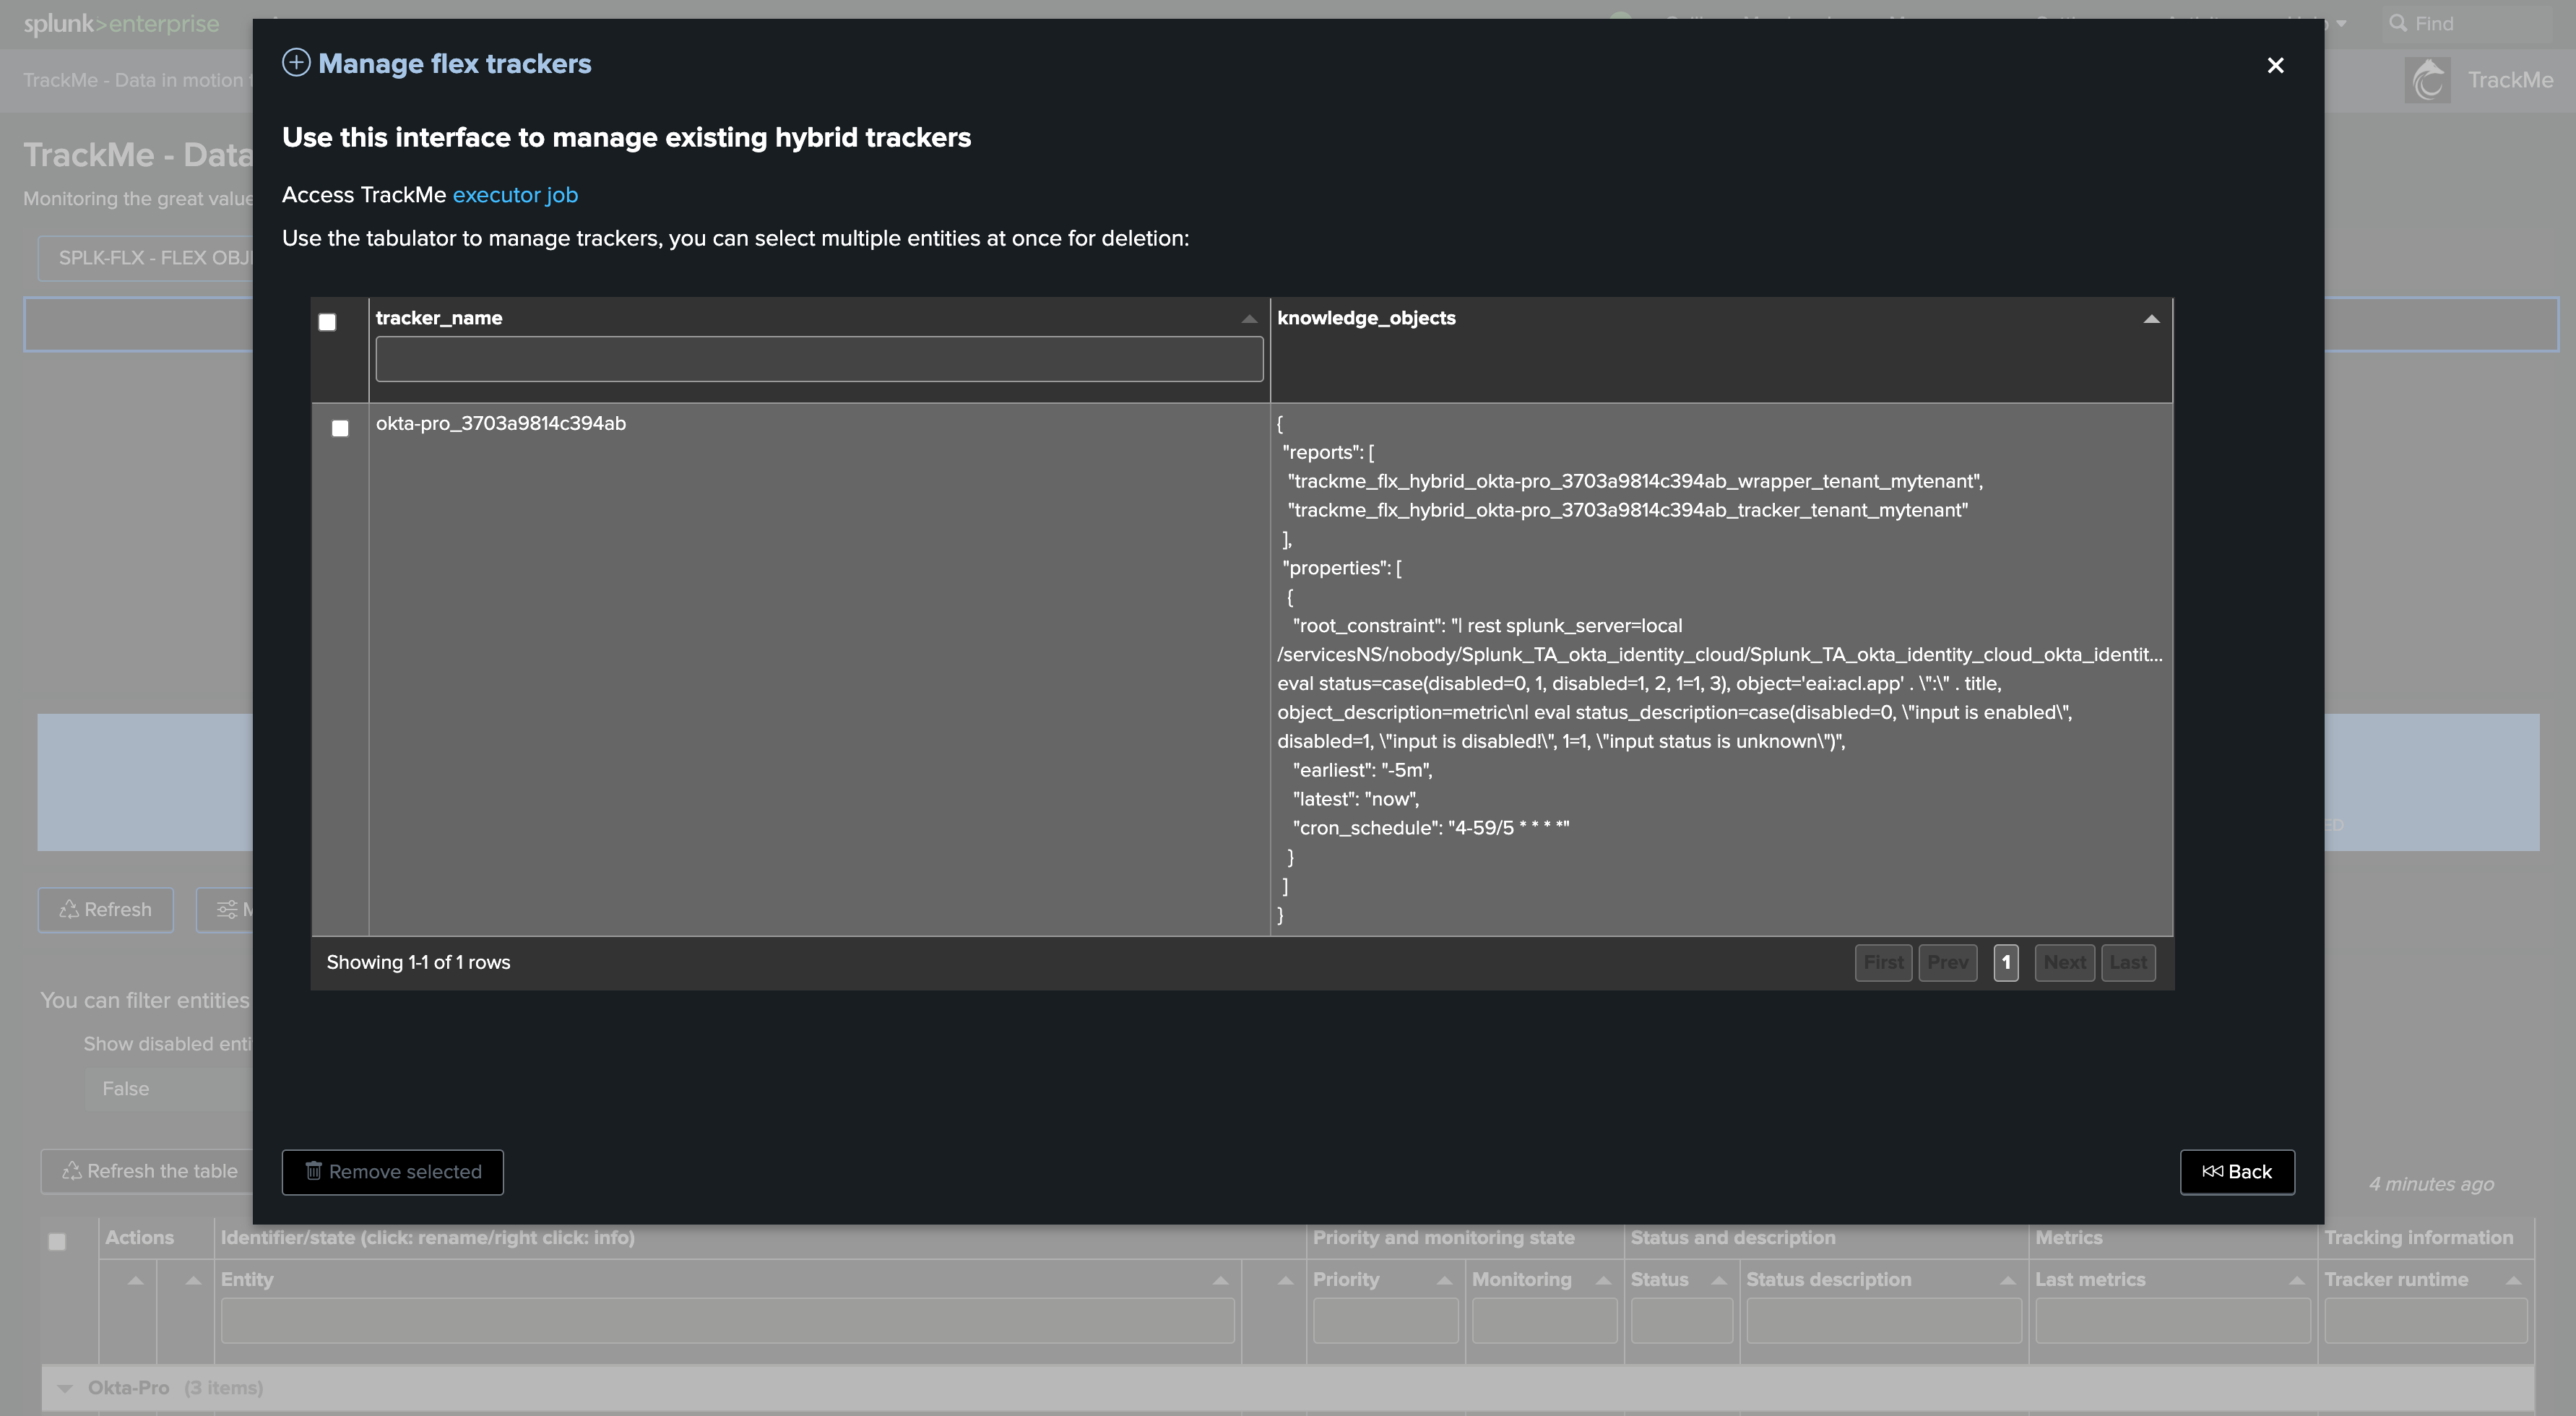The height and width of the screenshot is (1416, 2576).
Task: Tick the background entities table select-all checkbox
Action: point(57,1242)
